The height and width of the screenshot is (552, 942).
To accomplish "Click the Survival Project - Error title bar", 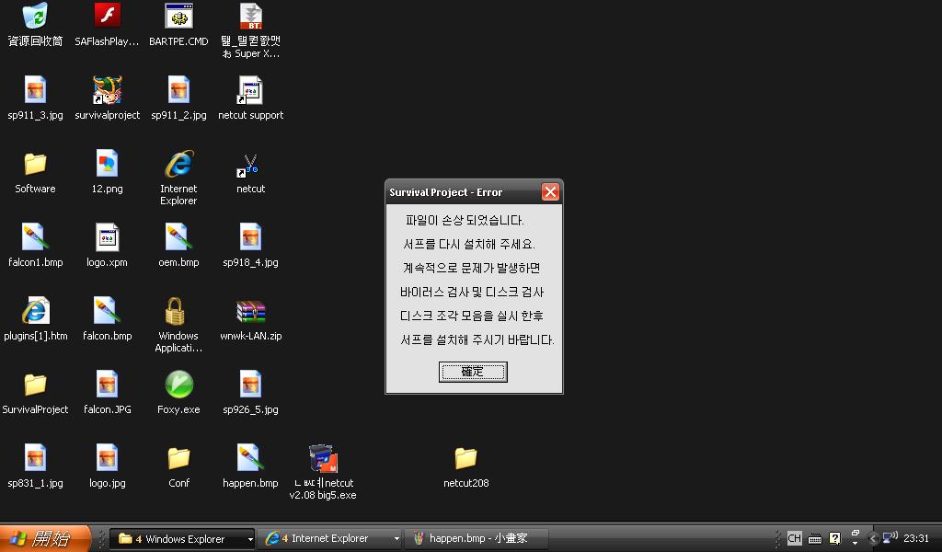I will (x=463, y=192).
